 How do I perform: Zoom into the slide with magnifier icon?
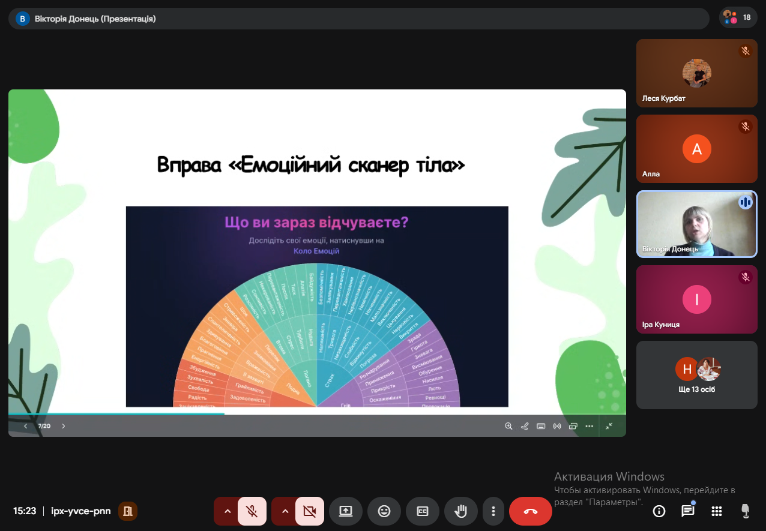[508, 426]
